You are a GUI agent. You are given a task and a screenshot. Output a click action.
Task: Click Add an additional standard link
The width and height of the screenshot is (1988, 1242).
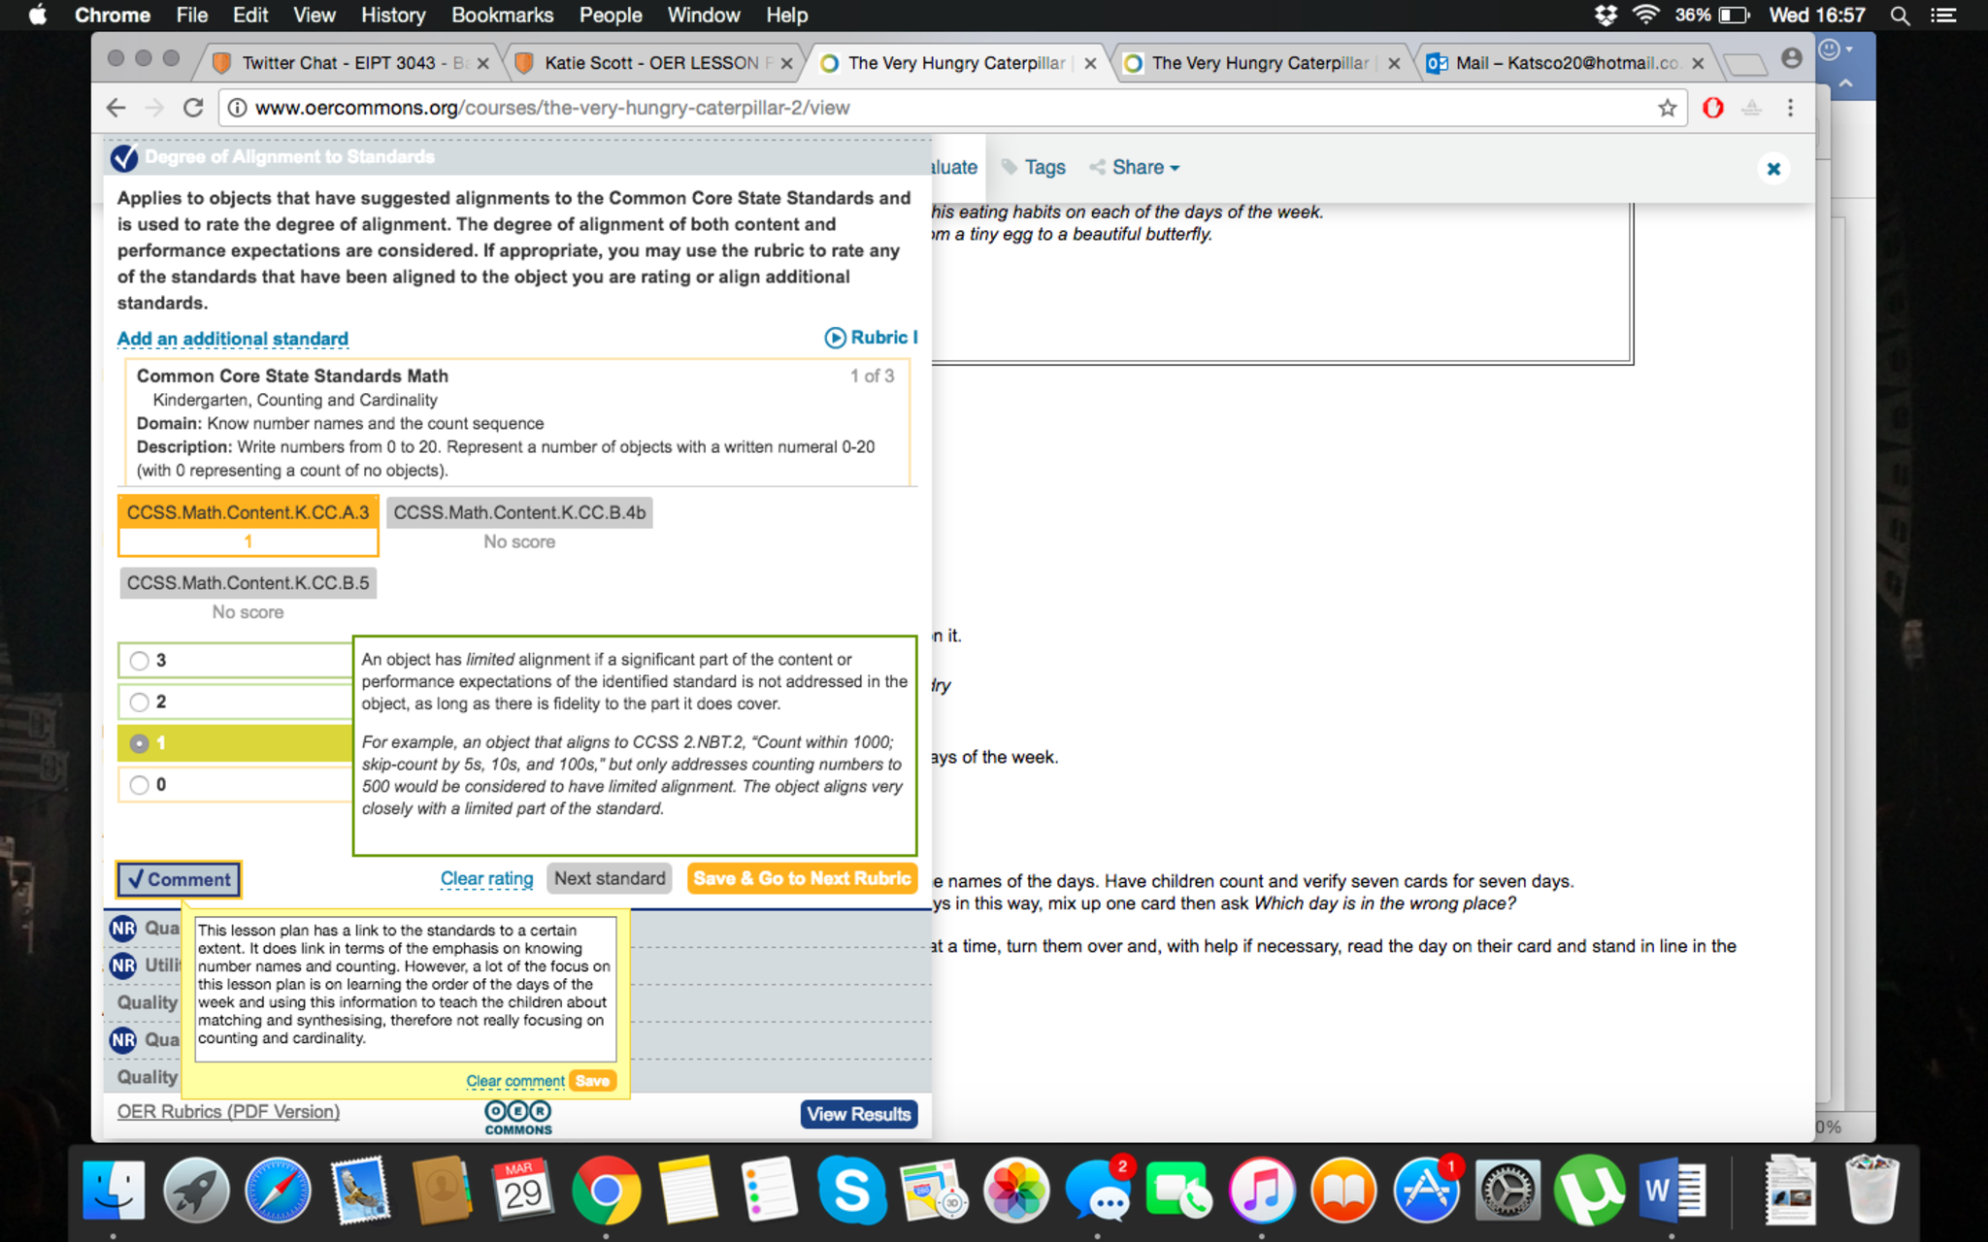[232, 339]
